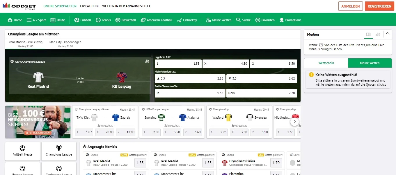Image resolution: width=396 pixels, height=175 pixels.
Task: Collapse the Medien panel
Action: pos(387,34)
